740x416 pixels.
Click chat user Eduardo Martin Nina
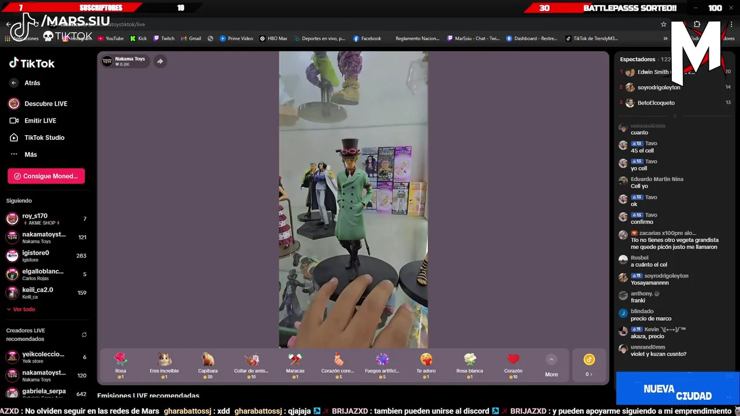(657, 179)
